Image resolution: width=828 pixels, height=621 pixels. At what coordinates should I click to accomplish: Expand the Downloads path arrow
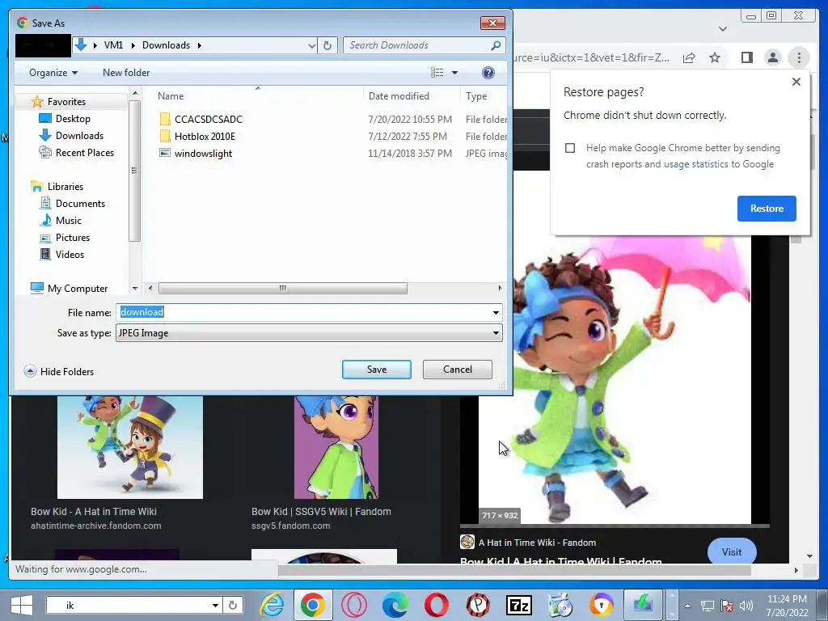[x=200, y=45]
